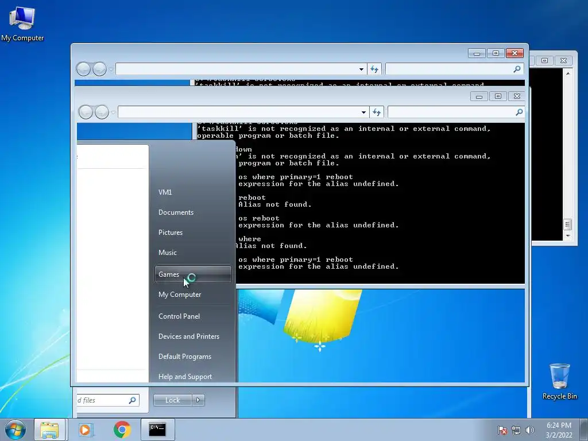Viewport: 588px width, 441px height.
Task: Maximize the rear Explorer window
Action: coord(496,53)
